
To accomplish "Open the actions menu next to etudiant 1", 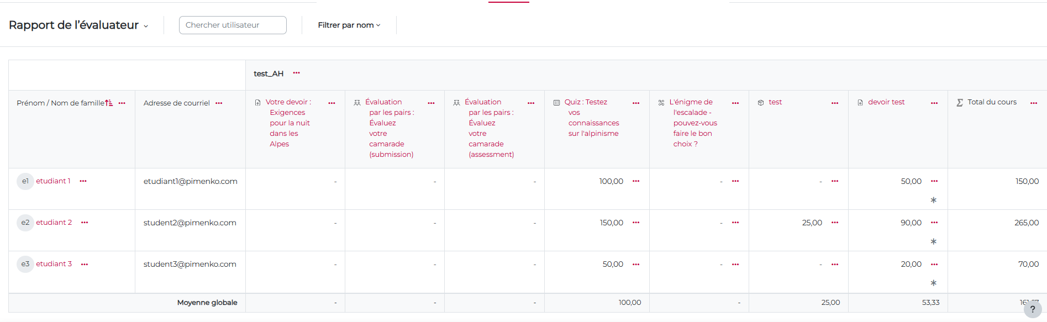I will pyautogui.click(x=83, y=181).
